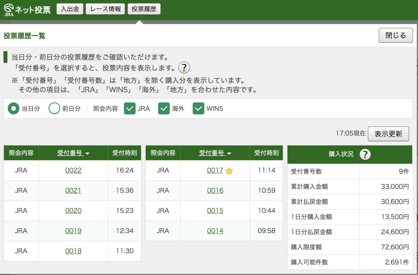Click the 1日分払戻金額 value 24,600円

tap(395, 232)
